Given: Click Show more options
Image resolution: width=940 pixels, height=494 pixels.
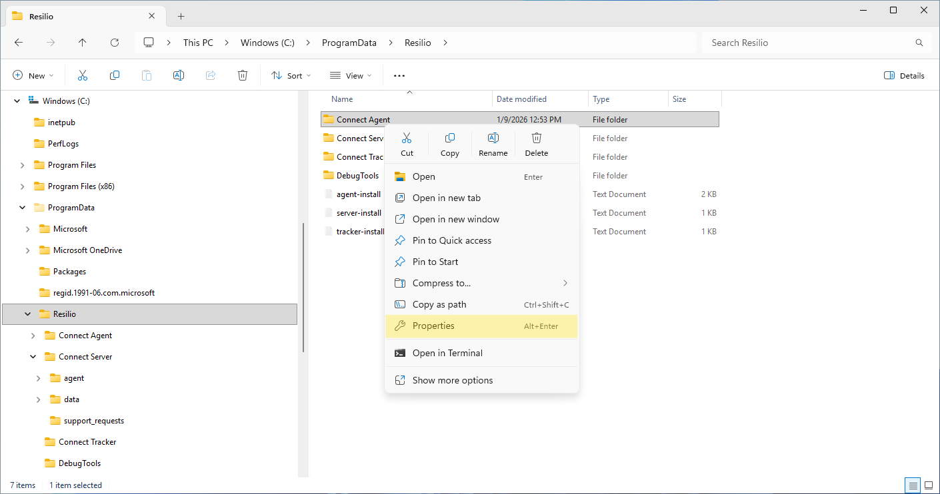Looking at the screenshot, I should (x=452, y=381).
